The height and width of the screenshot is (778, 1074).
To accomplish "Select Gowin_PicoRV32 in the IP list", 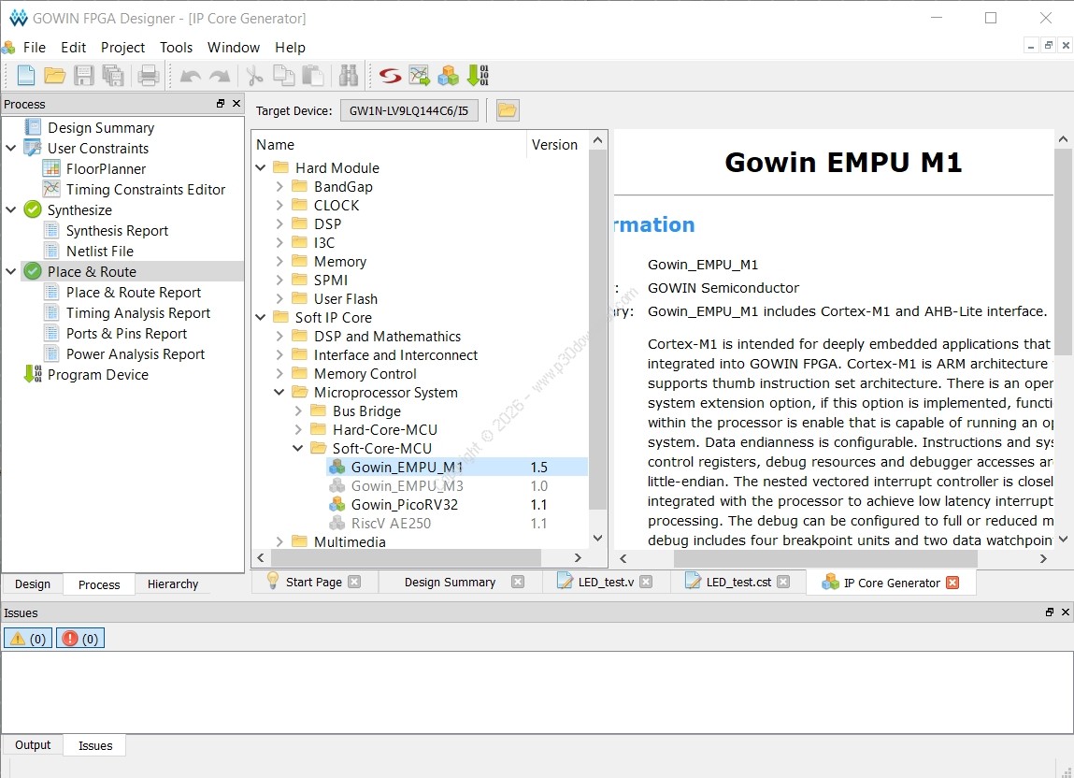I will point(404,505).
